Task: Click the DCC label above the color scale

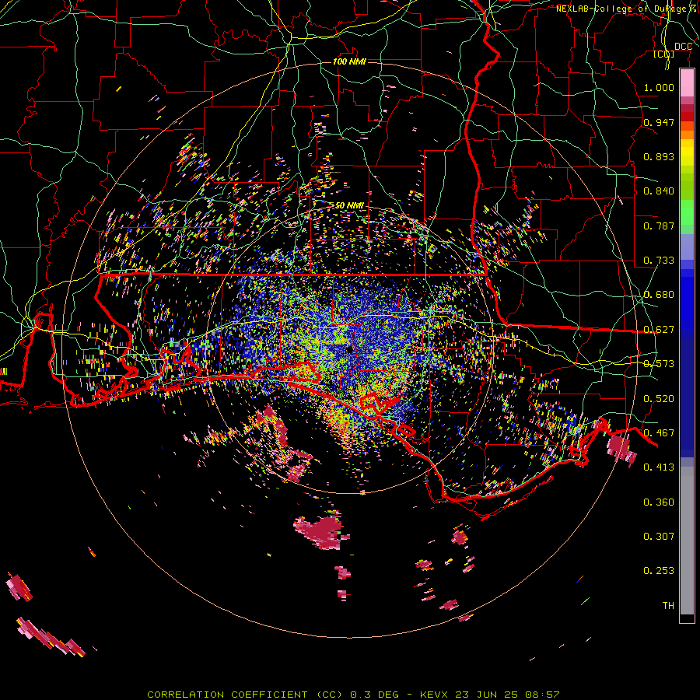Action: [x=683, y=47]
